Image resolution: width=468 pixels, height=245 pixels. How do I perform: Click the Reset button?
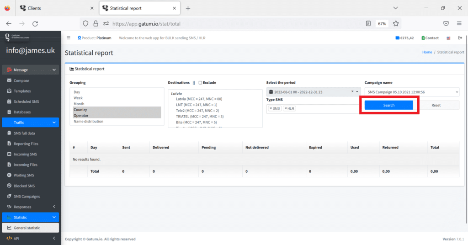pos(436,105)
